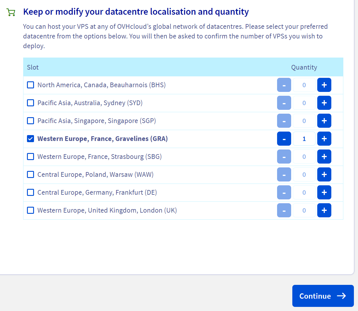
Task: Click the Warsaw (WAW) quantity field
Action: [x=304, y=174]
